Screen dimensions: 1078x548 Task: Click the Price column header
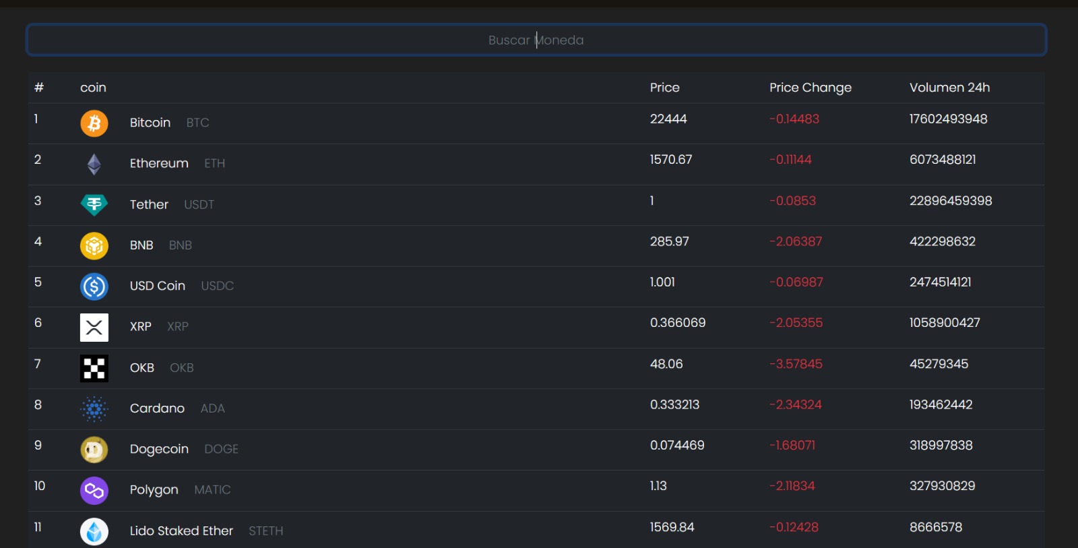click(x=664, y=88)
